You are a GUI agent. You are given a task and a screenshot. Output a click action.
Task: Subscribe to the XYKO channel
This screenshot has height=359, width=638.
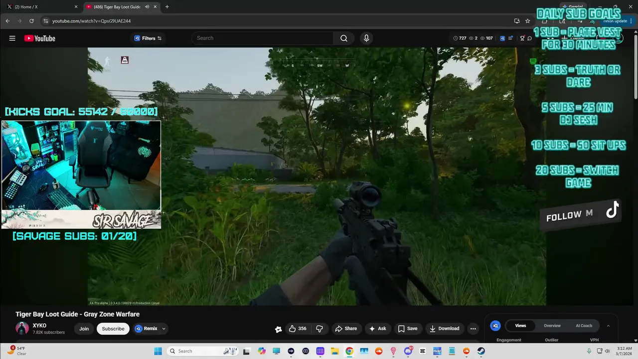pyautogui.click(x=113, y=329)
